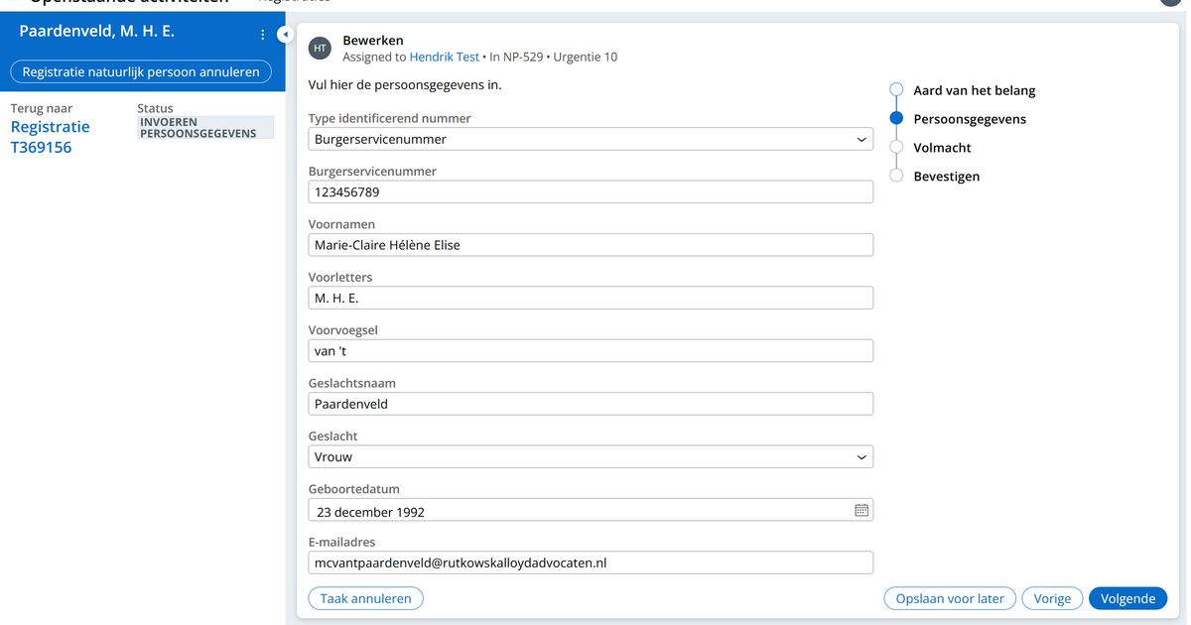
Task: Open the three-dot menu next to Paardenveld
Action: [x=263, y=35]
